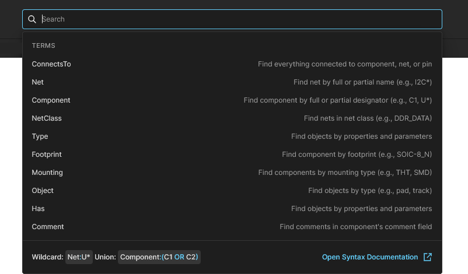The image size is (468, 274).
Task: Select the Has search term
Action: pos(232,209)
